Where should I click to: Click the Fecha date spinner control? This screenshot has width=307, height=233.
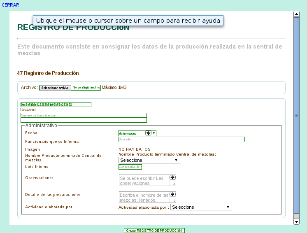(x=149, y=133)
